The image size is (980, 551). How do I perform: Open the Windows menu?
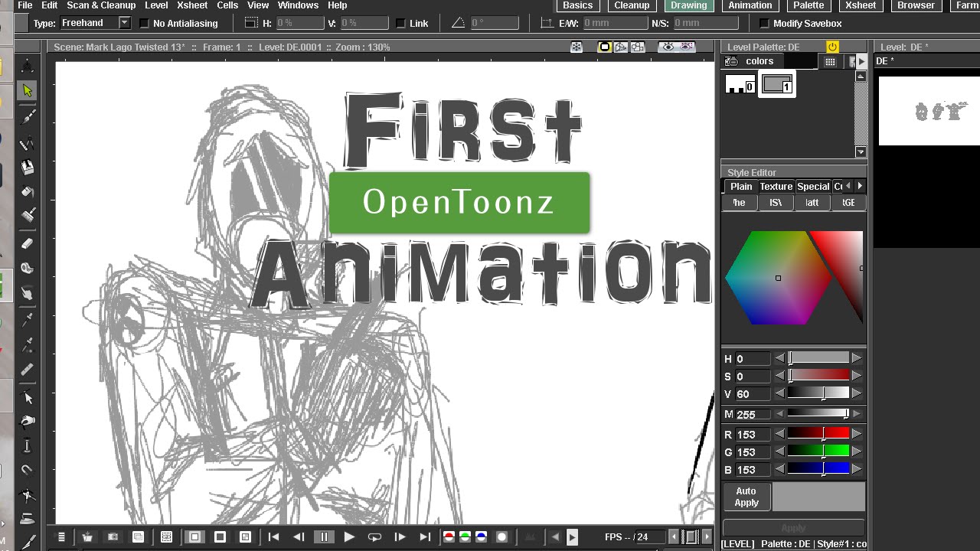[x=298, y=5]
